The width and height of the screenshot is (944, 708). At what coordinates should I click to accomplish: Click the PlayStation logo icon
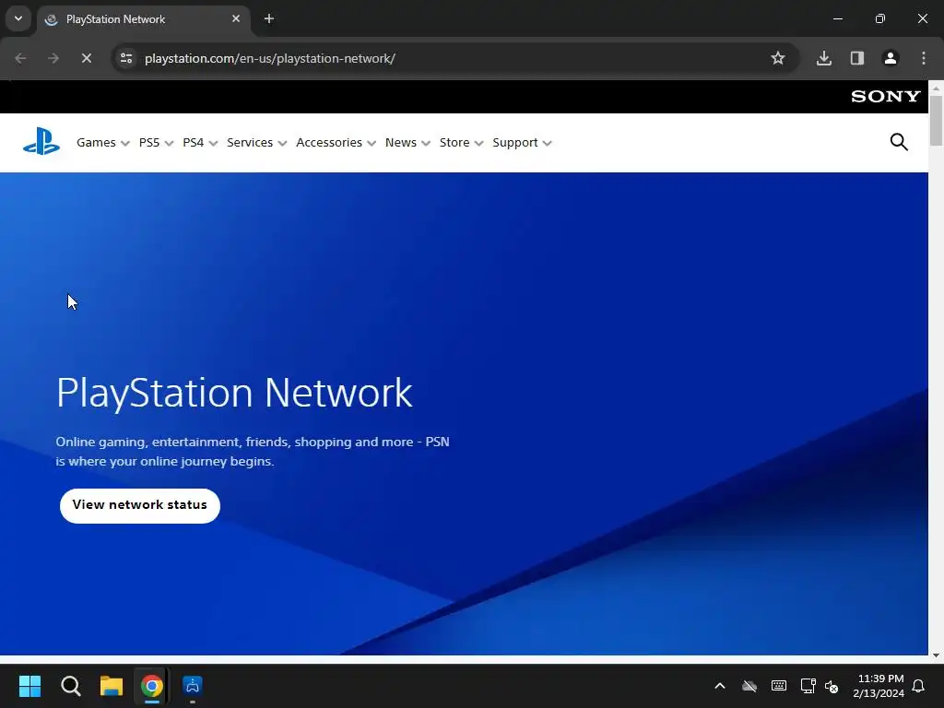point(41,142)
